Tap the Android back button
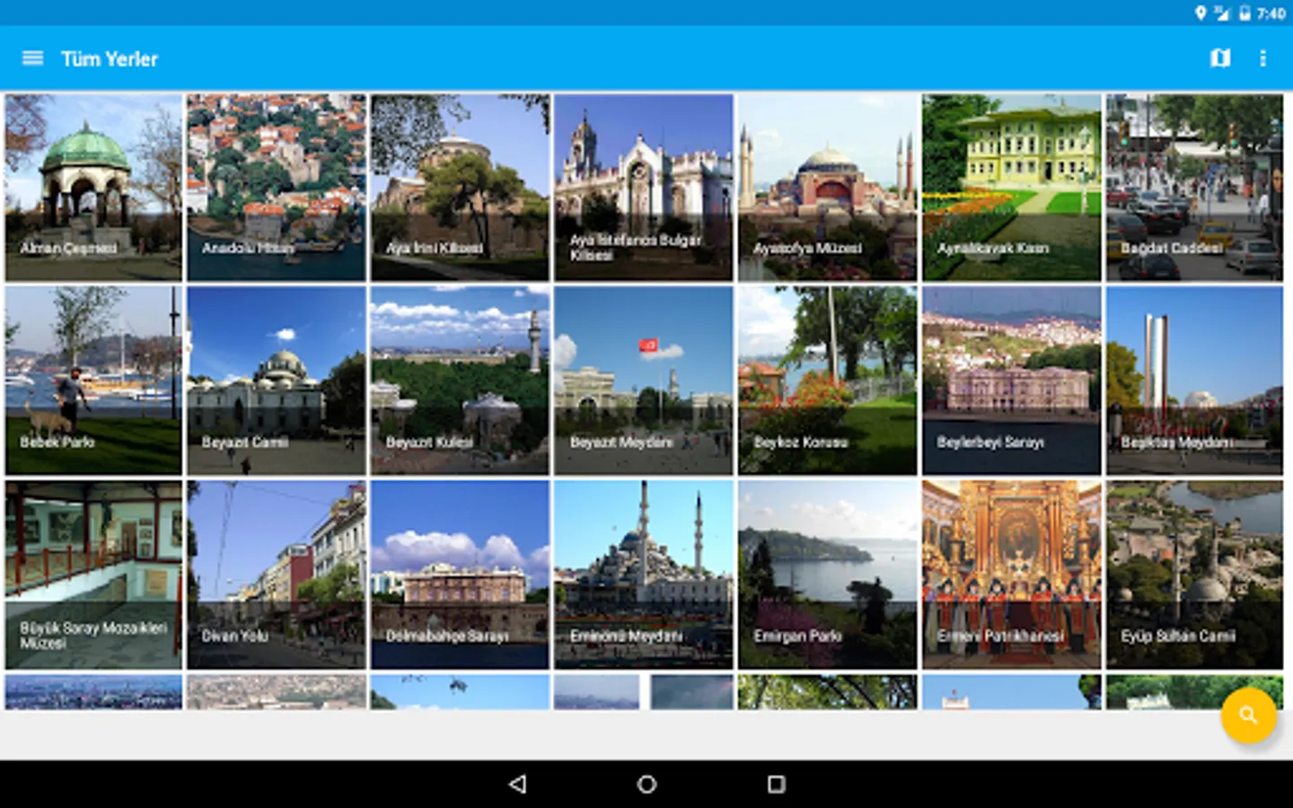 coord(517,784)
